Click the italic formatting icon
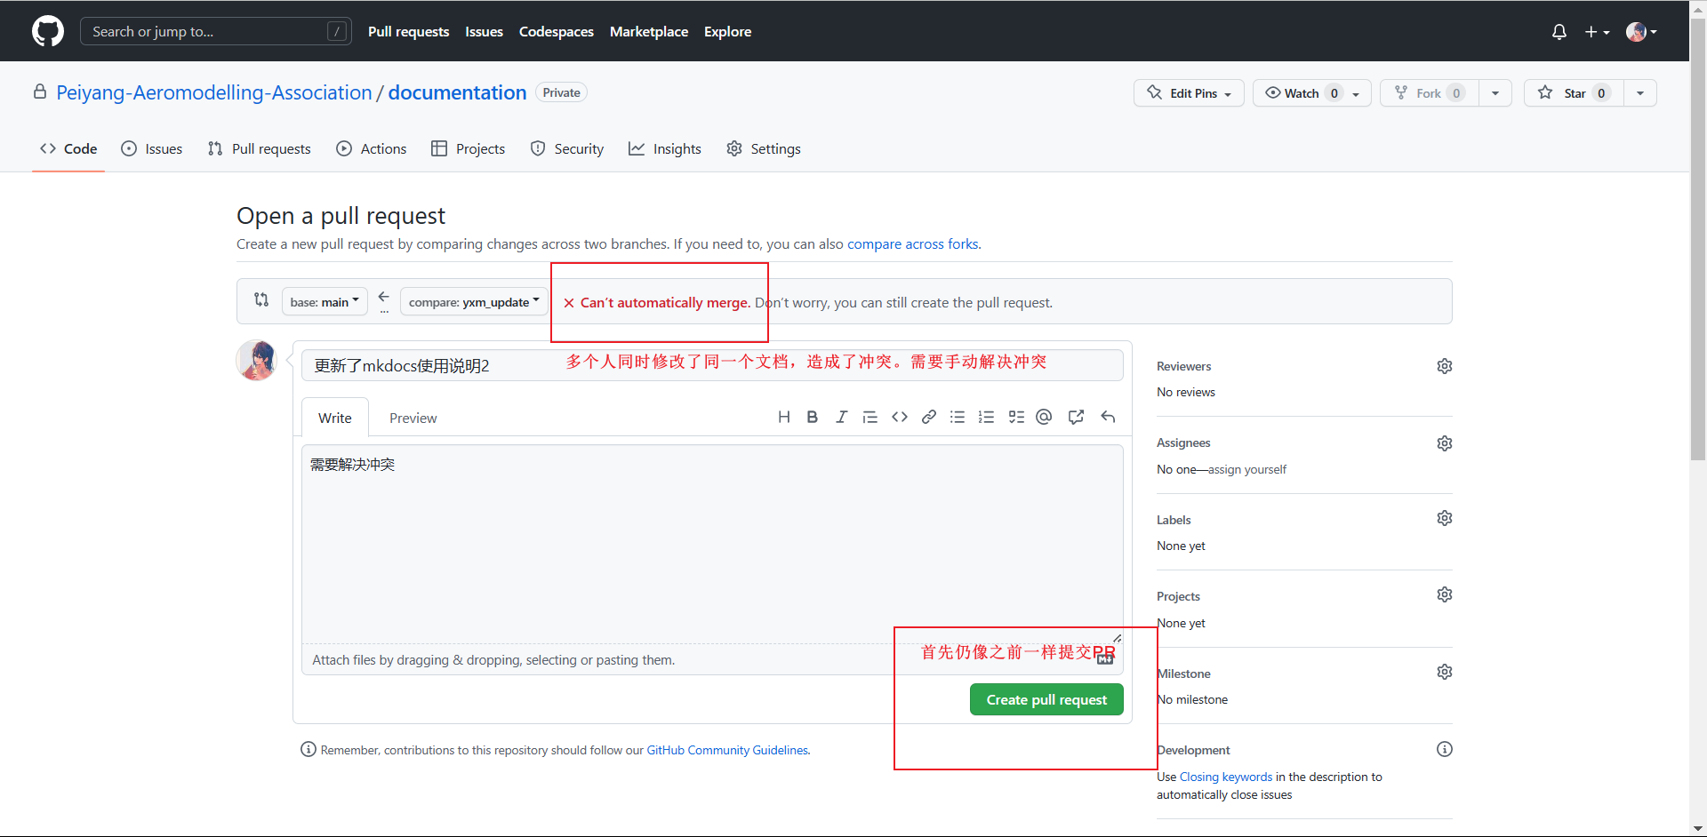Viewport: 1707px width, 837px height. click(841, 417)
